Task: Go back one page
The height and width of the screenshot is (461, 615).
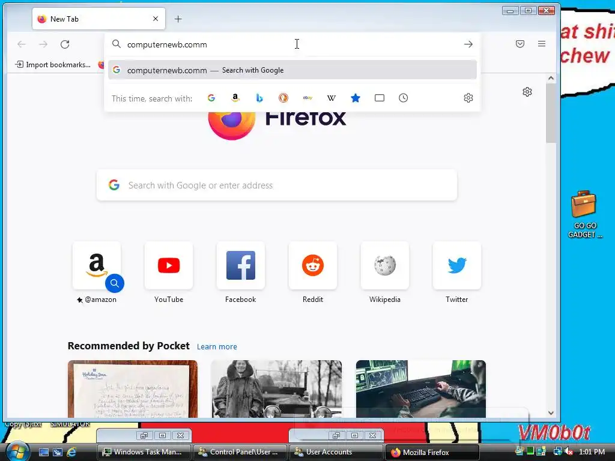Action: (x=22, y=44)
